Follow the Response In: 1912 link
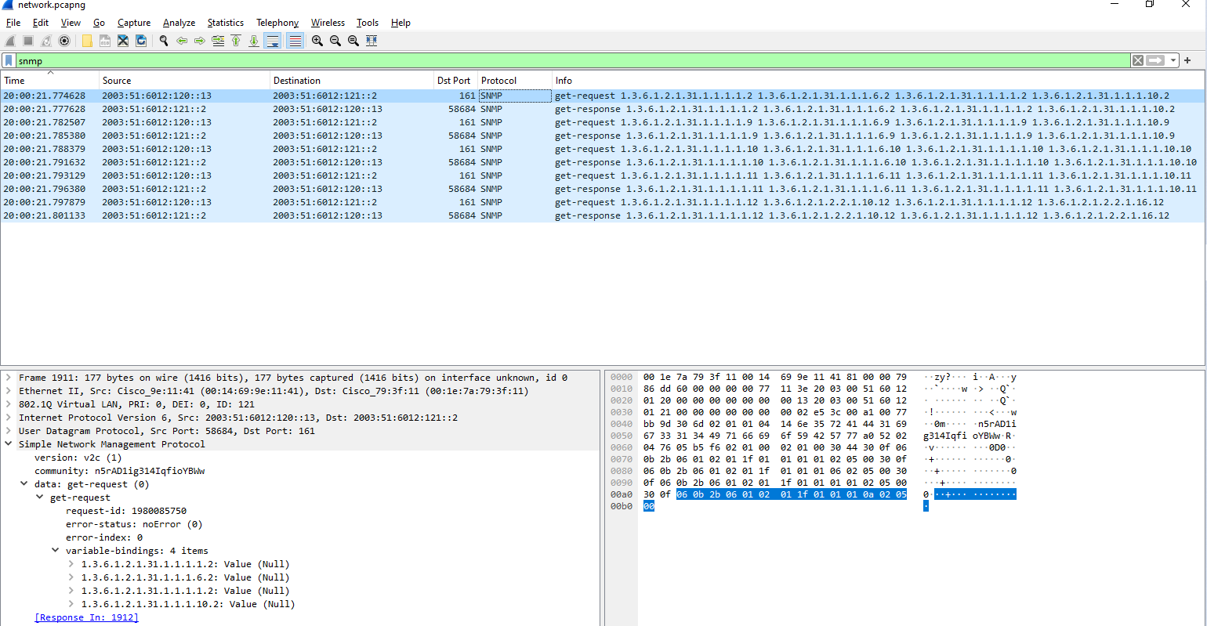1207x626 pixels. [86, 617]
